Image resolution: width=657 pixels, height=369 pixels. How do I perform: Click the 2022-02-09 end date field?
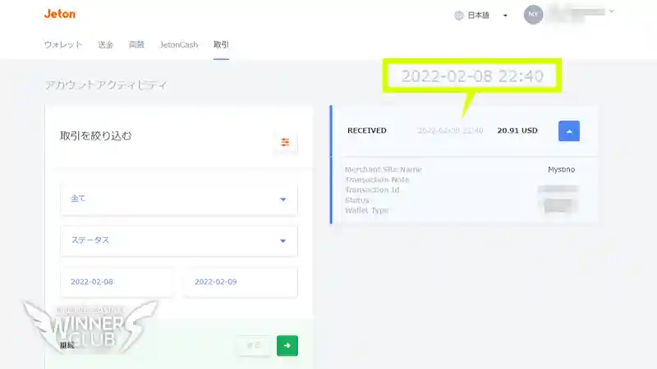[x=241, y=282]
